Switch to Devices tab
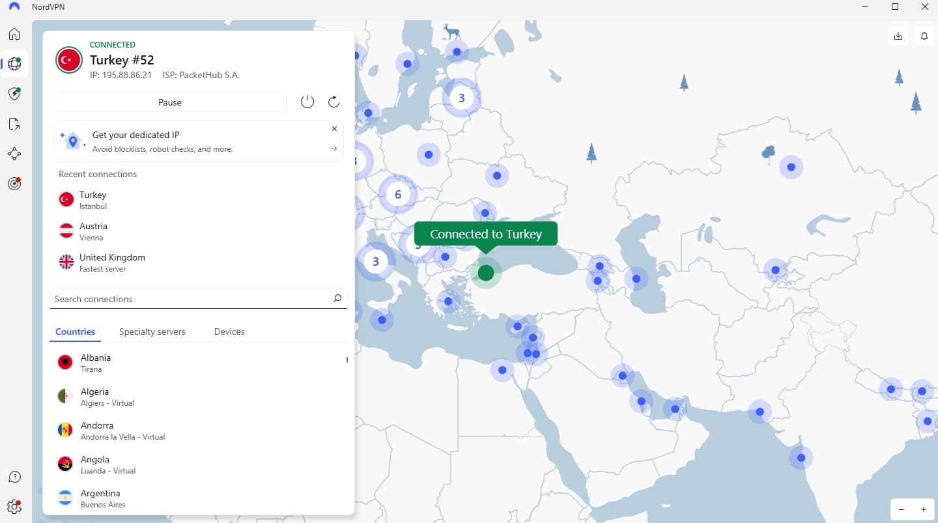The image size is (938, 523). [229, 332]
